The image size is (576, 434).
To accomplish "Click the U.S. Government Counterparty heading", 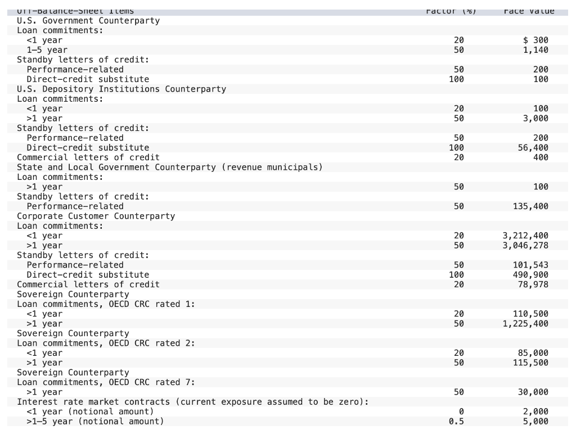I will pyautogui.click(x=88, y=21).
